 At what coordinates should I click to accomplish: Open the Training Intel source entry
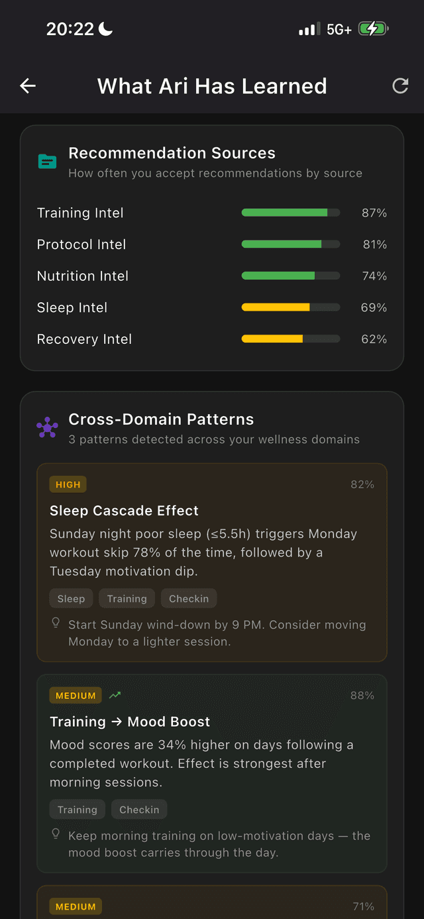click(80, 213)
